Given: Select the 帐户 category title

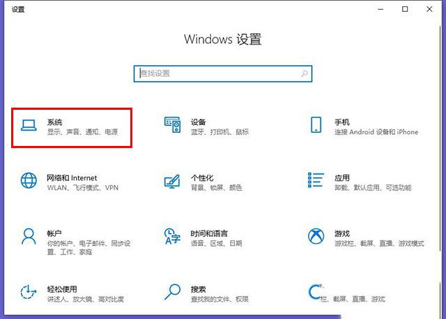Looking at the screenshot, I should coord(54,234).
